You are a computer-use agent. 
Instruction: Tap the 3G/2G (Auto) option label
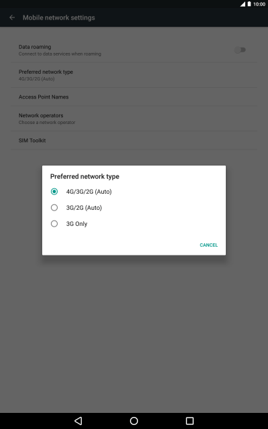coord(84,208)
